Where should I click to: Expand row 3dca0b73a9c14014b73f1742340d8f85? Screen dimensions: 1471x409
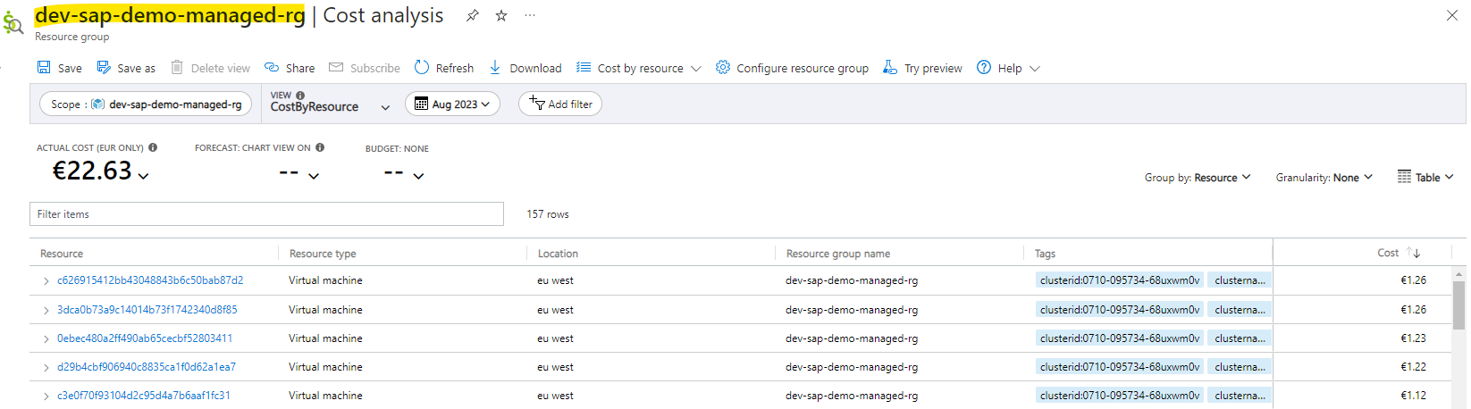pos(46,311)
